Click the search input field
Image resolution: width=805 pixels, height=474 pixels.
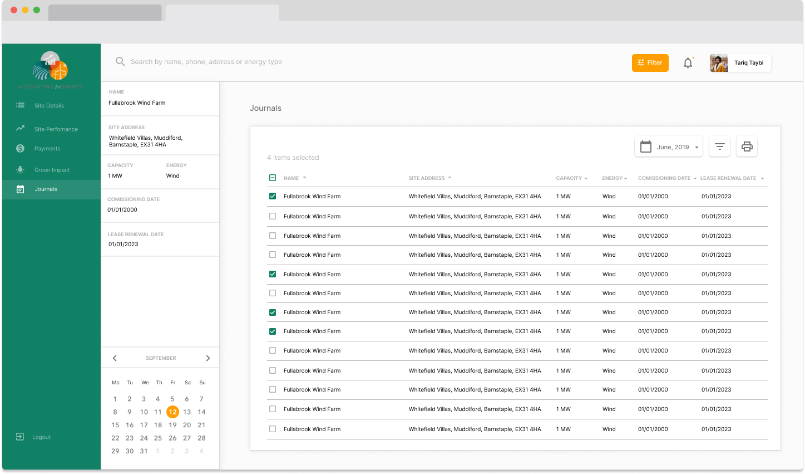[x=206, y=62]
